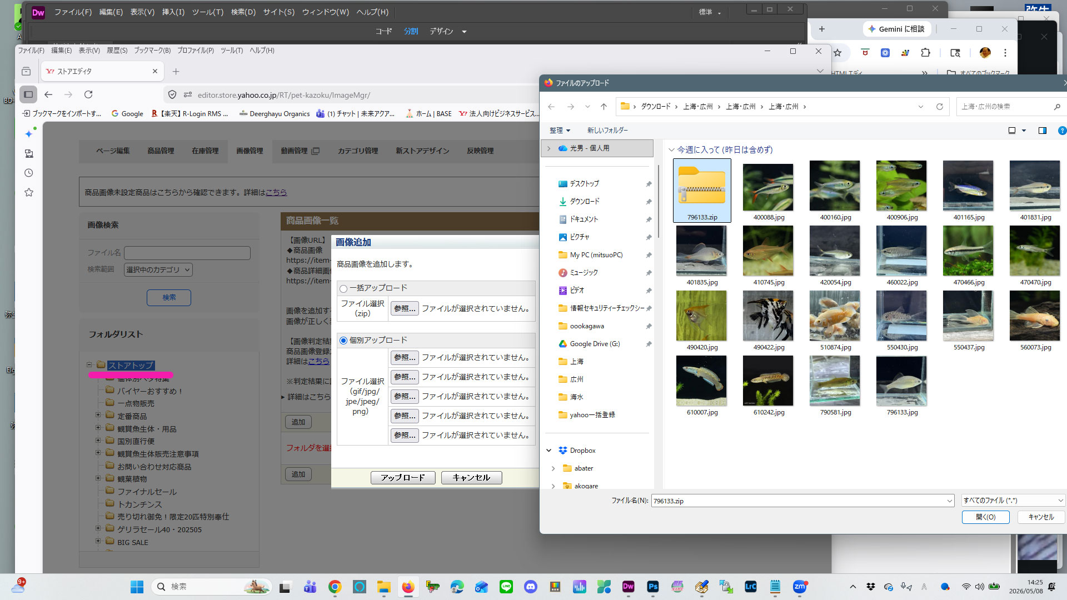This screenshot has height=600, width=1067.
Task: Expand 光男 - 個人用 OneDrive node
Action: tap(549, 148)
